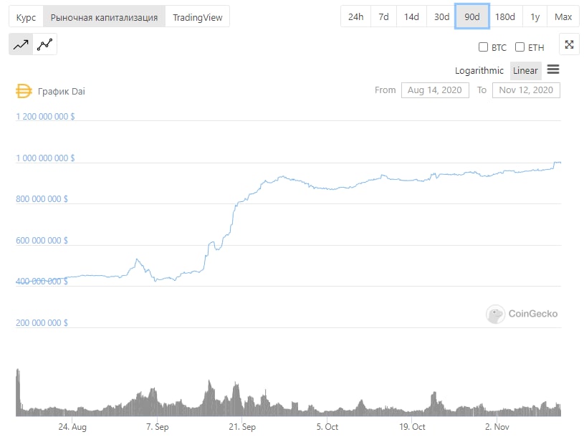Viewport: 584px width, 437px height.
Task: Select the 90d time range
Action: pos(472,16)
